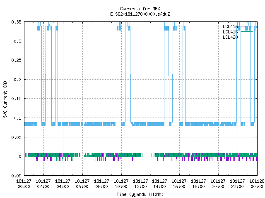Click the "S/C Current (A)" y-axis label

coord(5,99)
